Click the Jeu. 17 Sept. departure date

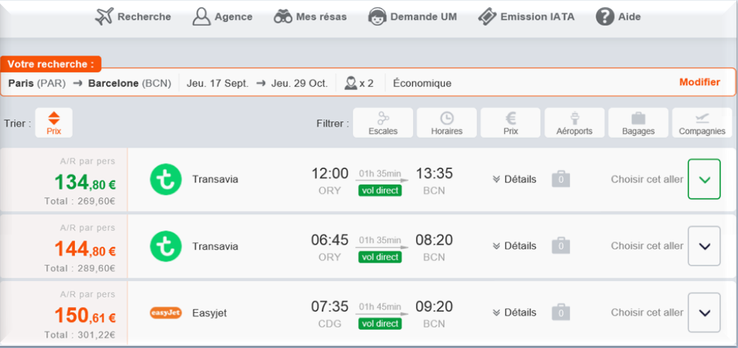coord(218,84)
